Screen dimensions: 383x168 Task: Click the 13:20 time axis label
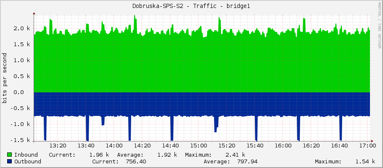pos(58,146)
